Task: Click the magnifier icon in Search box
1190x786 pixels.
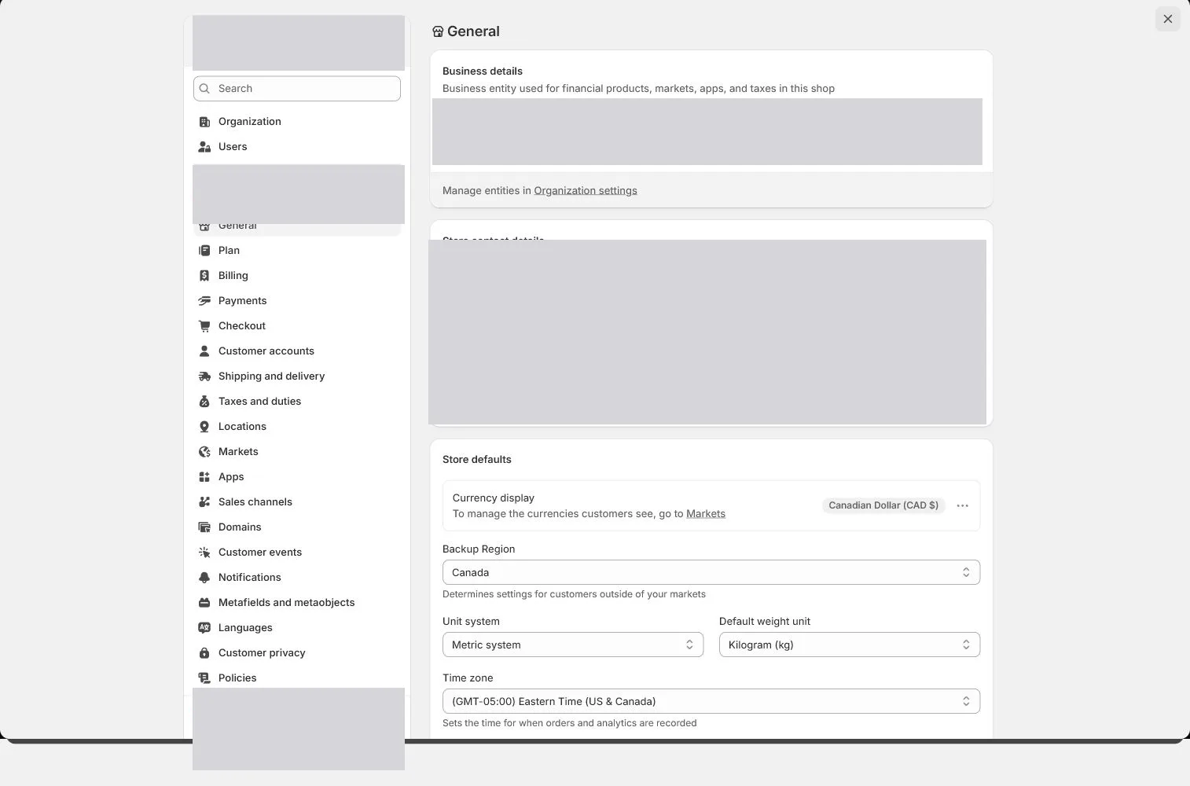Action: 204,89
